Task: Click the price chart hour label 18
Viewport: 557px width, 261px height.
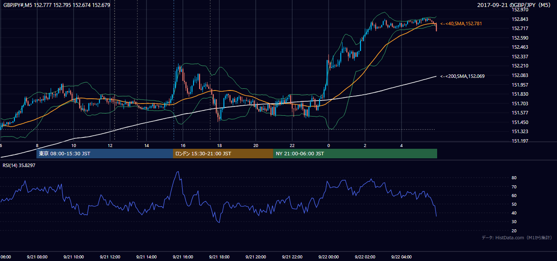Action: click(x=219, y=146)
